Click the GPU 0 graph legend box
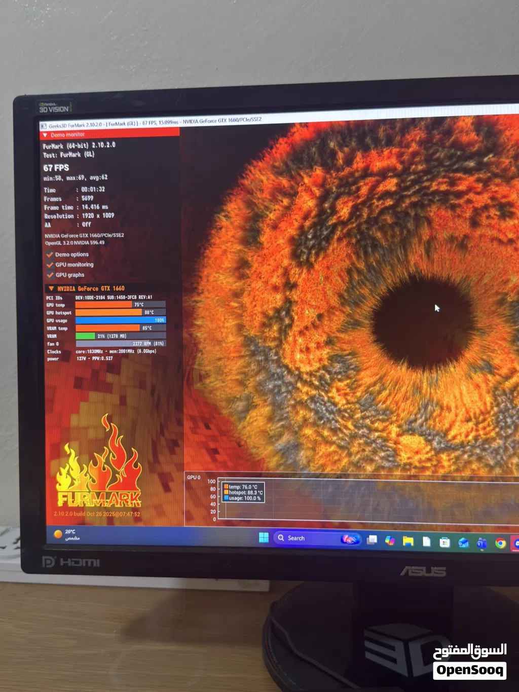The image size is (519, 692). (x=243, y=493)
